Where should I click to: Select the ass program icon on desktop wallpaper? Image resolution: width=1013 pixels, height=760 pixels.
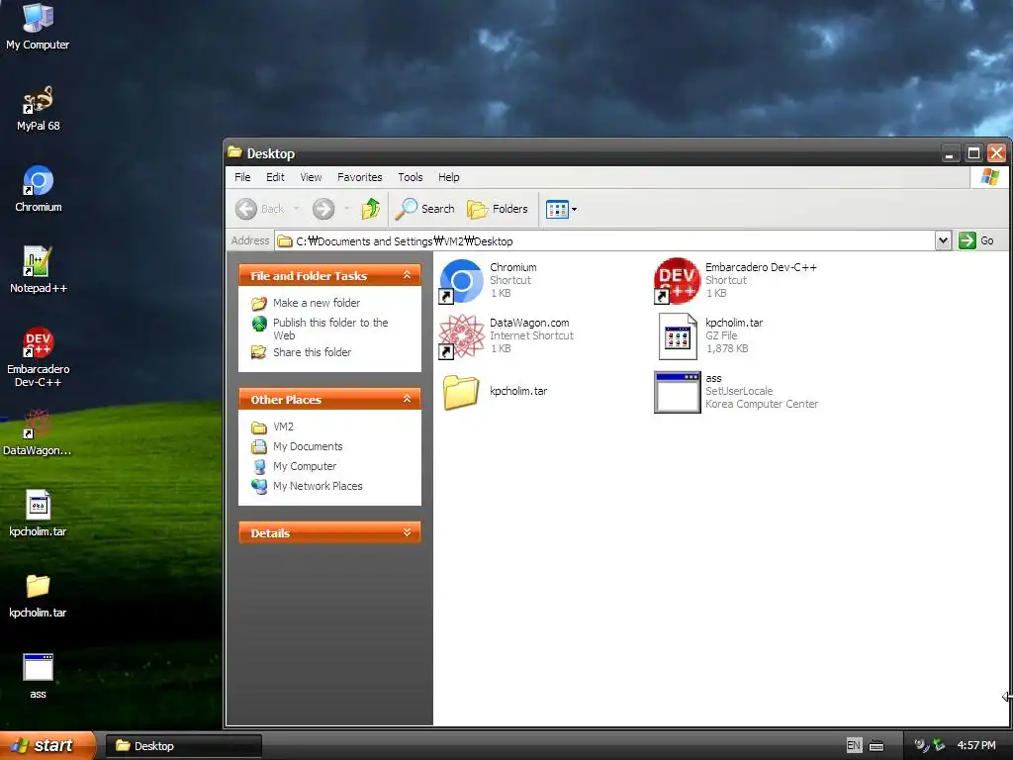point(38,676)
